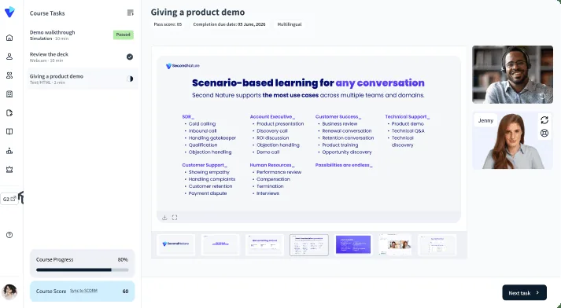Click the Customer Success_ heading on the slide
This screenshot has height=308, width=561.
[338, 116]
